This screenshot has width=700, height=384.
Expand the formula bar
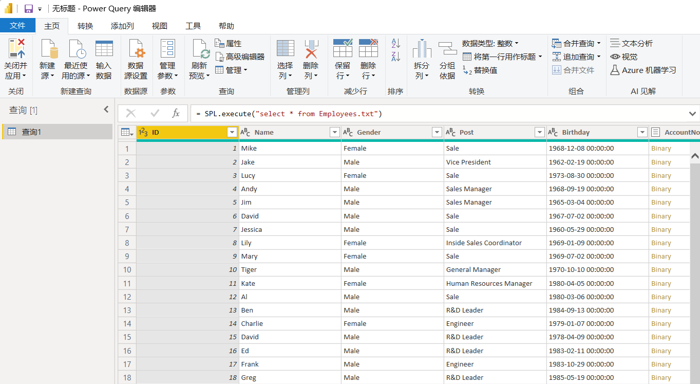[x=692, y=114]
